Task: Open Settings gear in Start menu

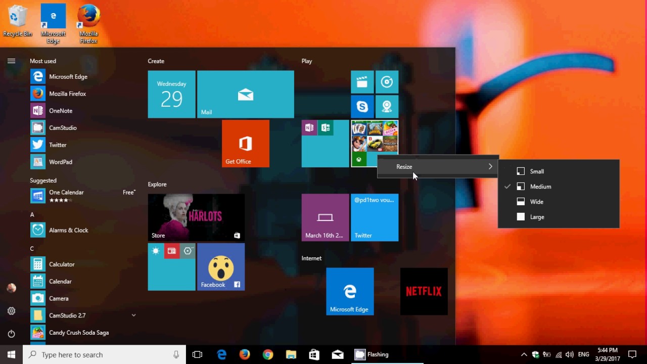Action: pyautogui.click(x=11, y=311)
